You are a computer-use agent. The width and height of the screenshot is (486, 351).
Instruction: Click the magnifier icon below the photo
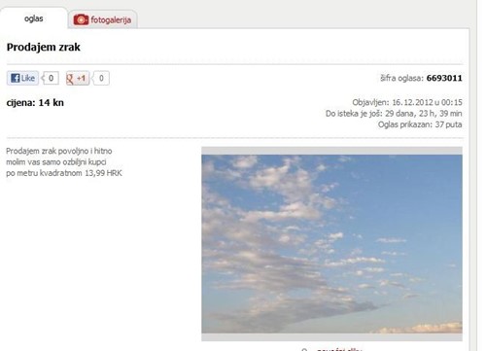304,349
